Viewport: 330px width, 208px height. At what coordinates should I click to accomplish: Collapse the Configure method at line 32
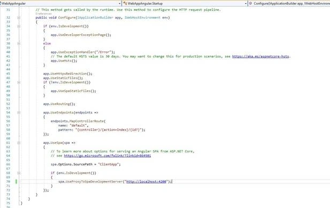point(19,18)
